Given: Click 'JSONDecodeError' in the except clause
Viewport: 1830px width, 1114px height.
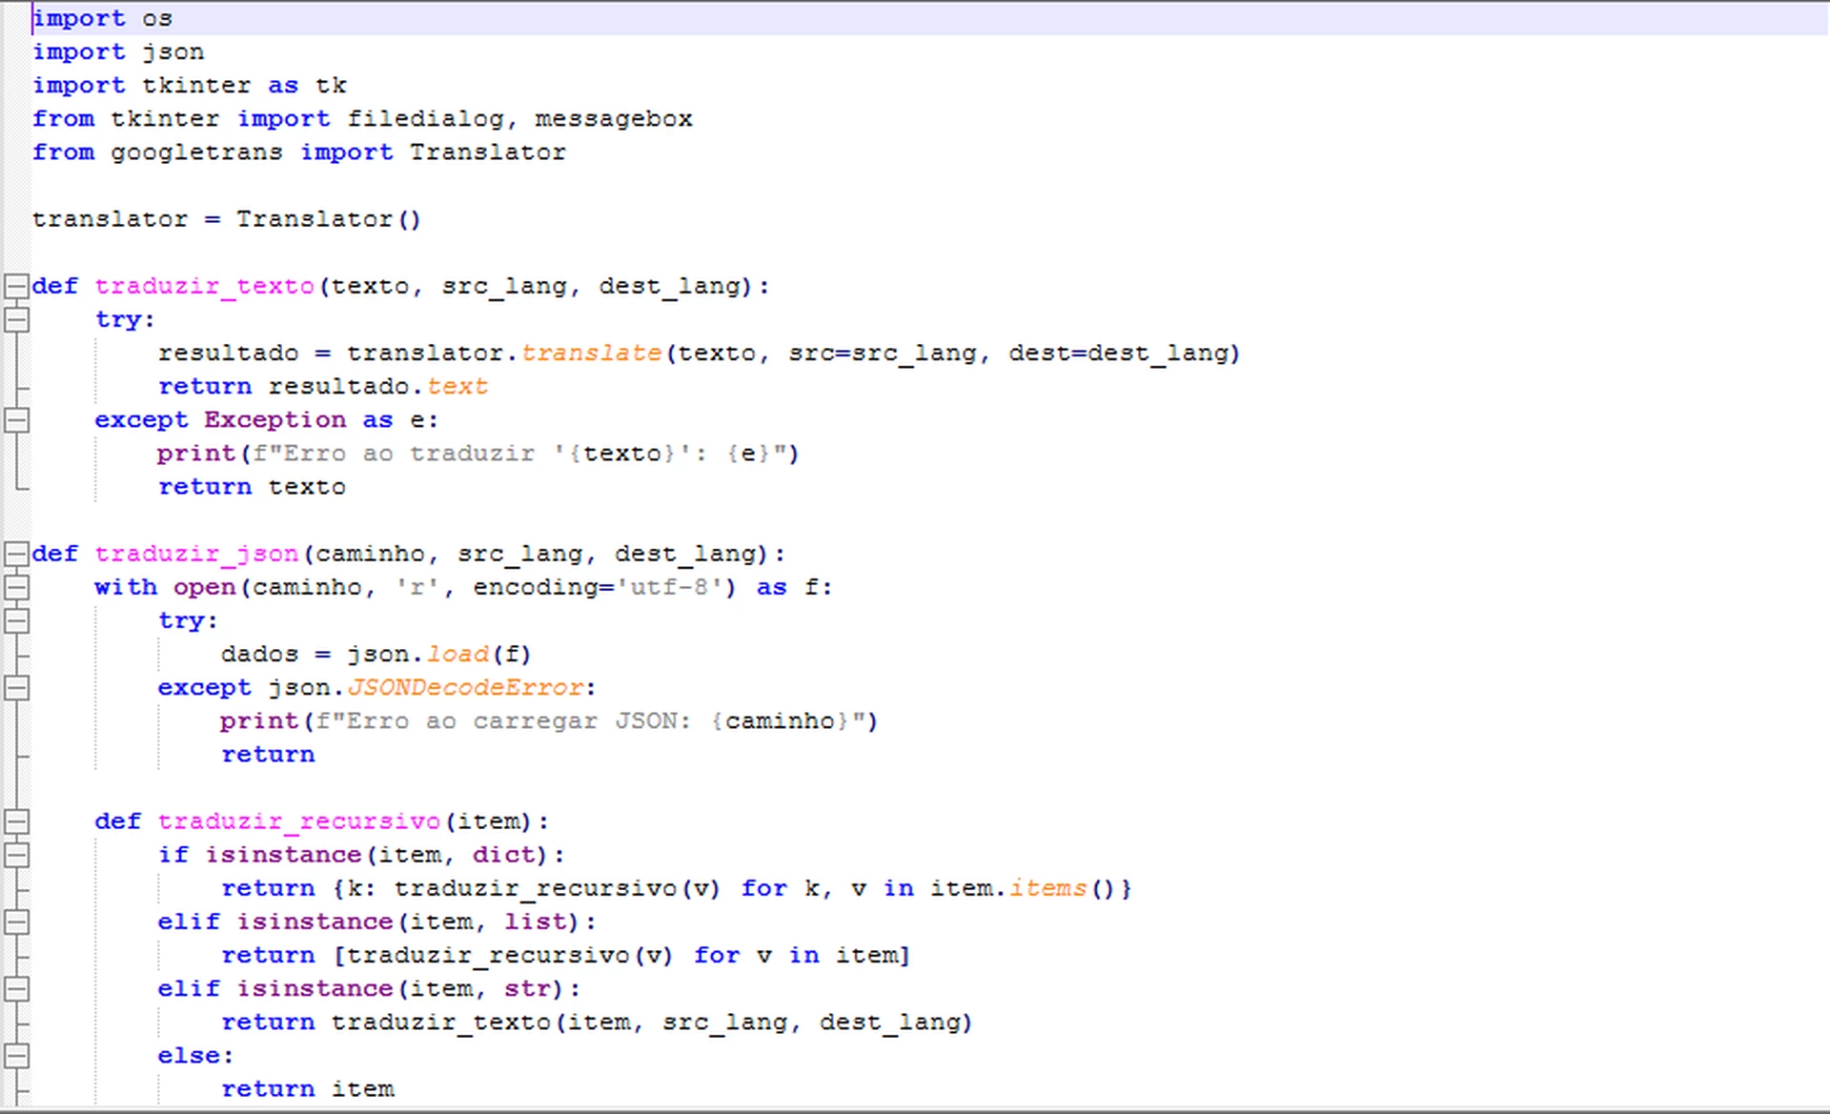Looking at the screenshot, I should [465, 688].
